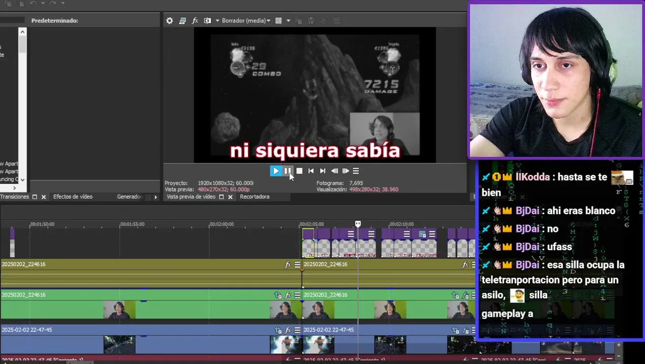
Task: Open event menu on left blue 2025-02-02 22-47-45 event
Action: tap(297, 331)
